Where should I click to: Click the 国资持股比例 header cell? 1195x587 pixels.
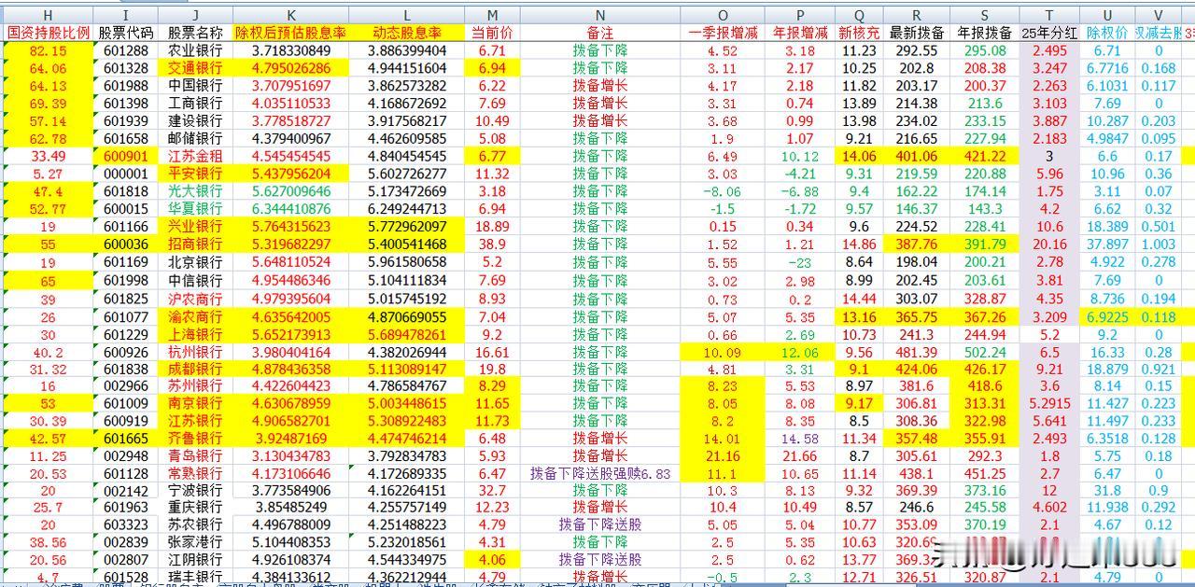(48, 33)
